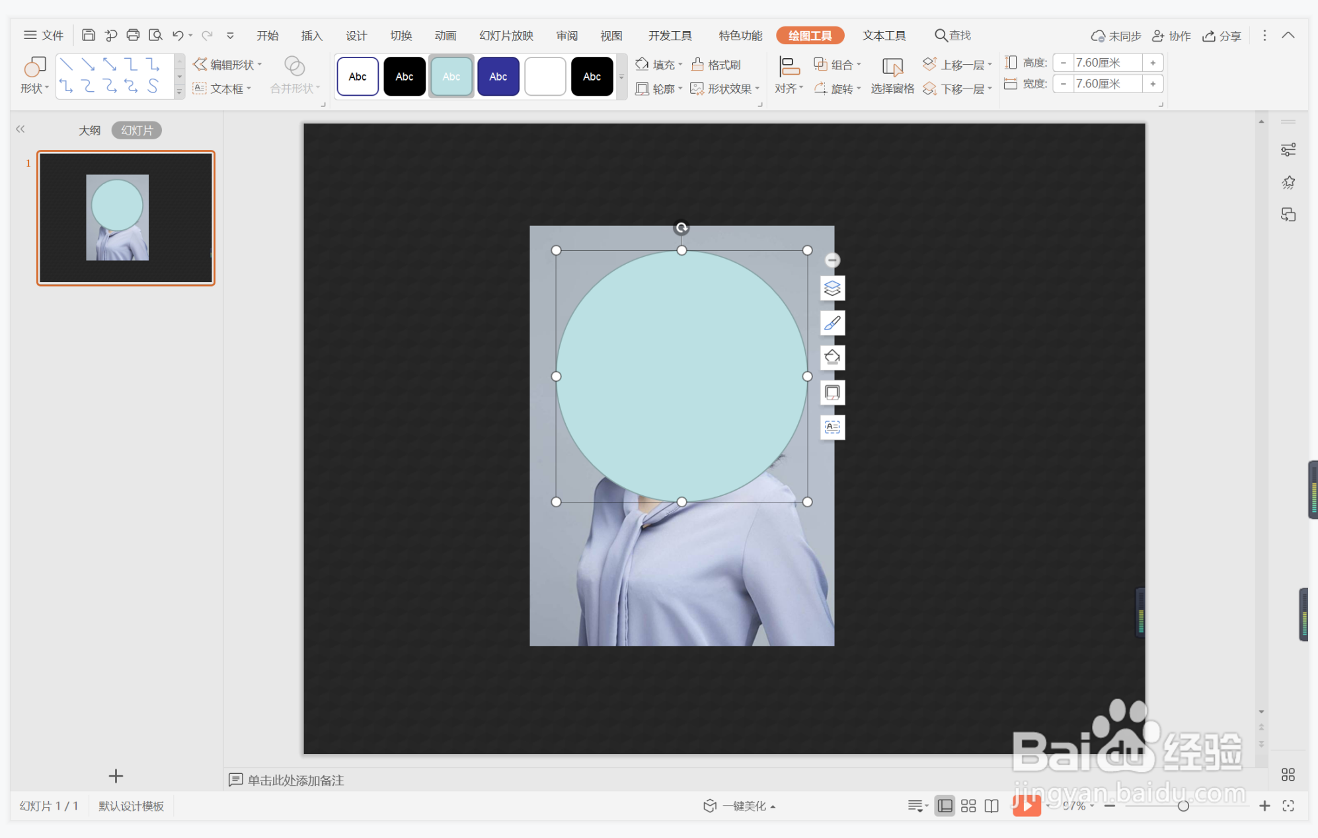
Task: Click 单击此处添加备注 notes area
Action: click(295, 781)
